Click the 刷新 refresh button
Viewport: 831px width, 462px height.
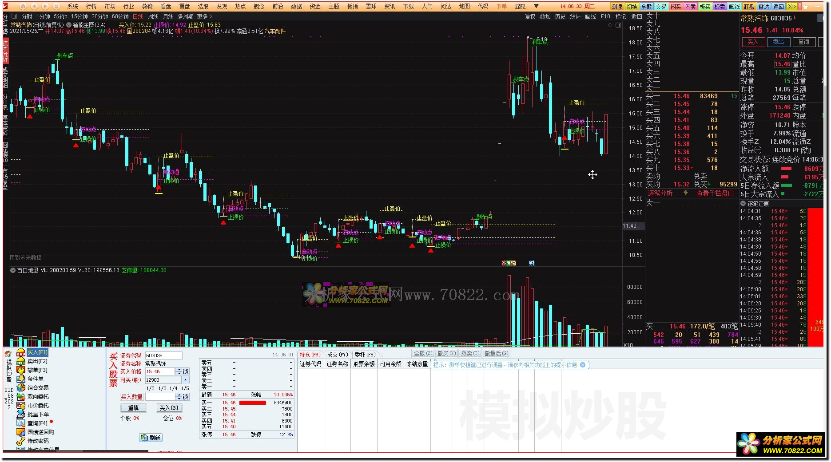(151, 438)
